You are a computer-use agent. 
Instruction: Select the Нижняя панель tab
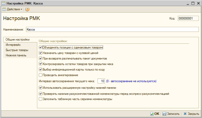coord(16,55)
